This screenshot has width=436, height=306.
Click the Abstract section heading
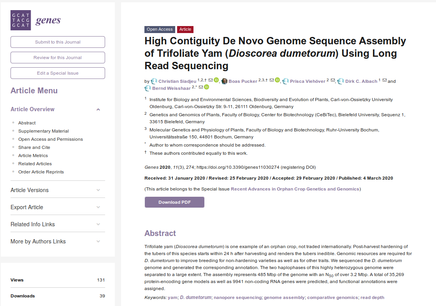[160, 233]
